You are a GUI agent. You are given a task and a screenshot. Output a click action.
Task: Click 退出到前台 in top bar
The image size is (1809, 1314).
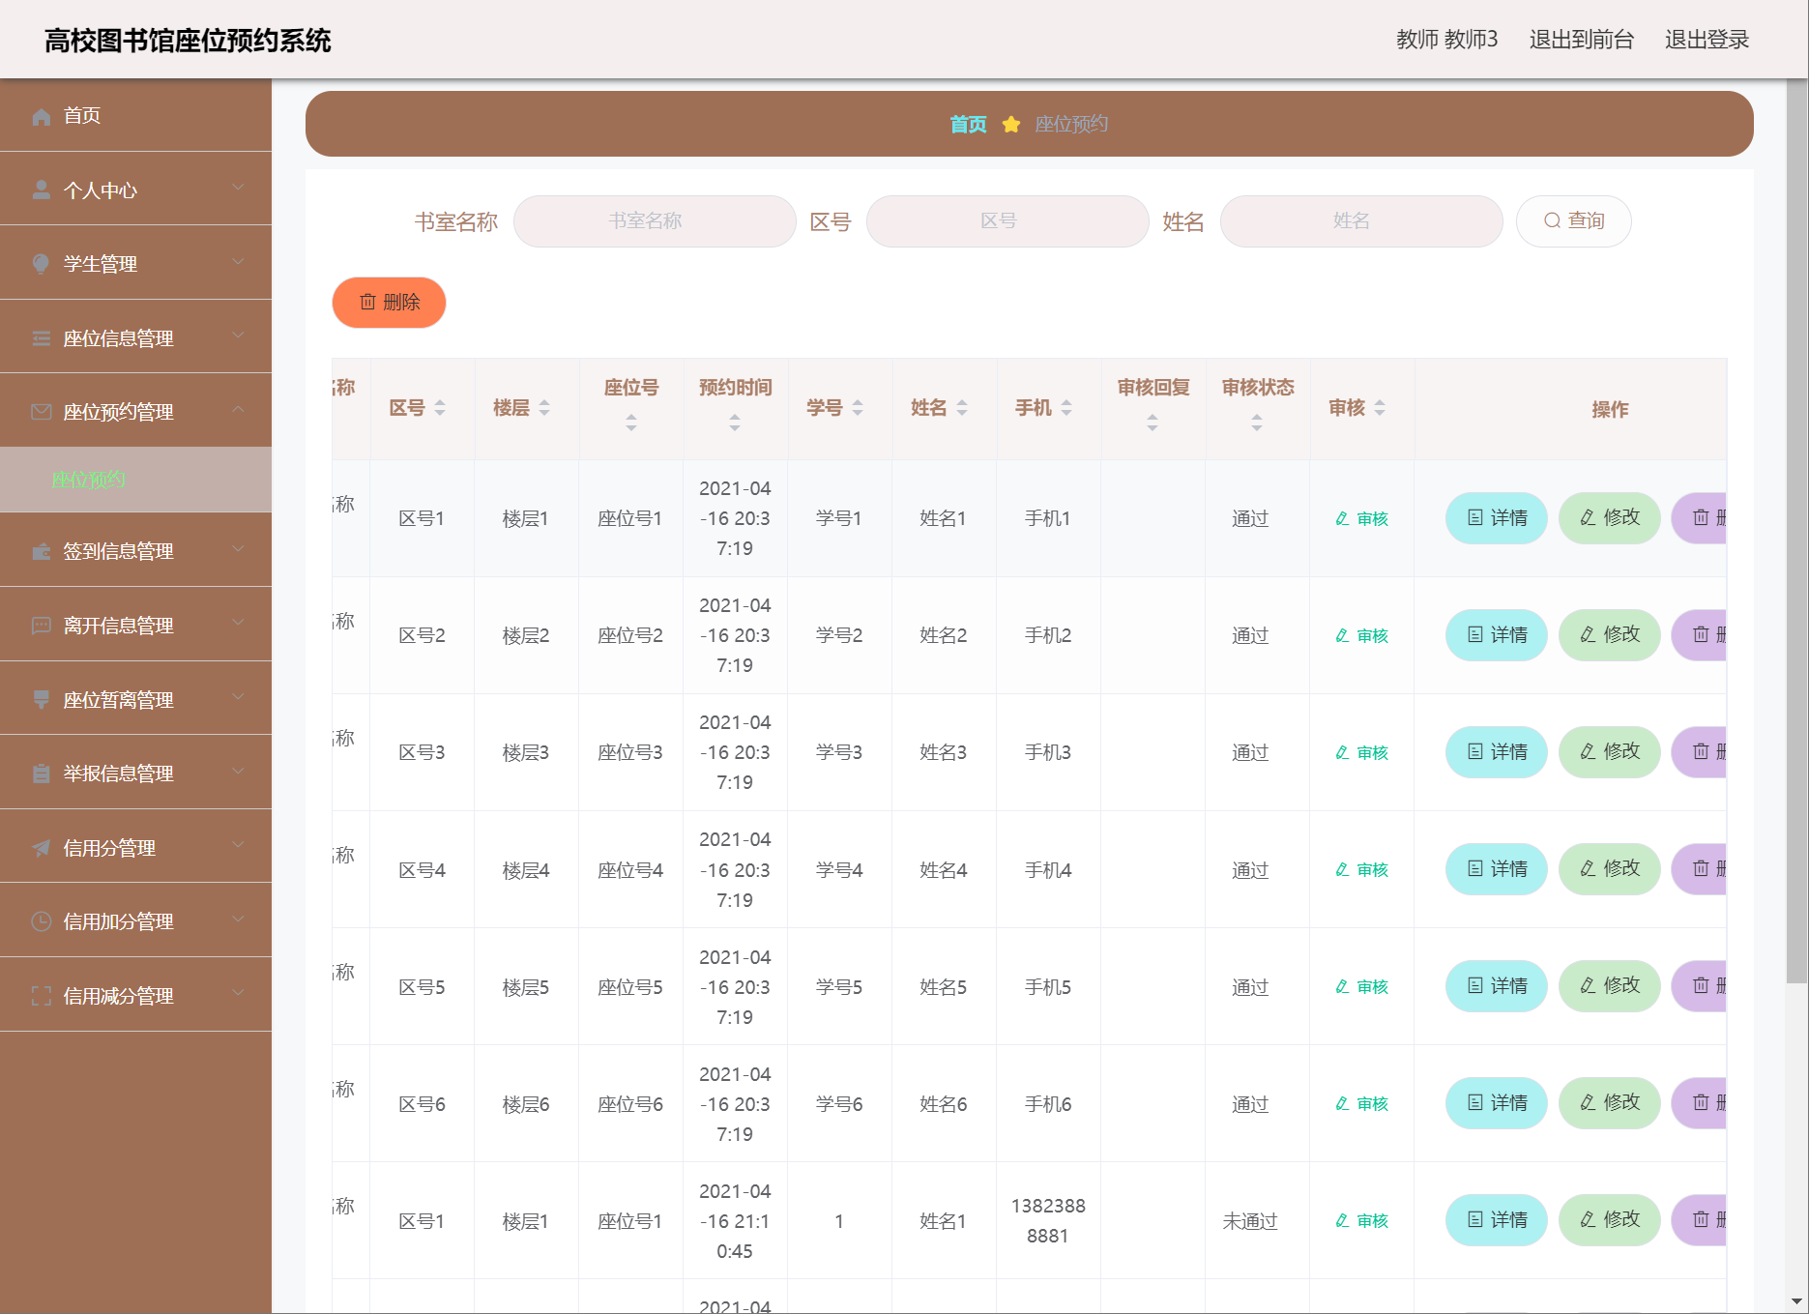coord(1582,40)
